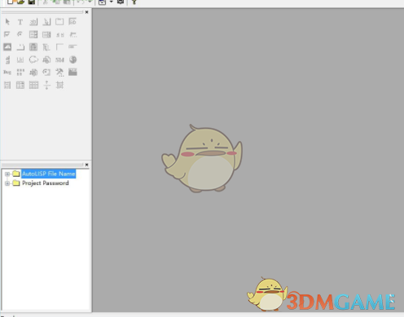404x317 pixels.
Task: Select the option button control tool
Action: click(x=20, y=34)
